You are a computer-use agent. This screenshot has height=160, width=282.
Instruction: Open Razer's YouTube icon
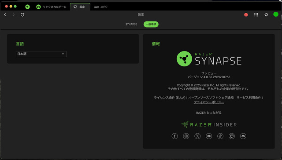tap(209, 136)
